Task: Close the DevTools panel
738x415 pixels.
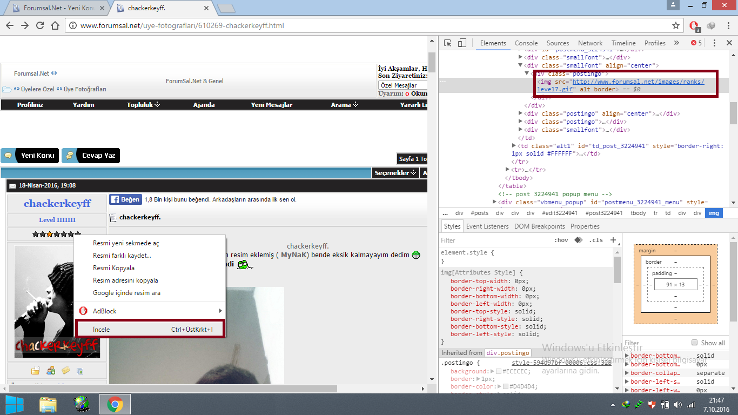Action: point(729,43)
